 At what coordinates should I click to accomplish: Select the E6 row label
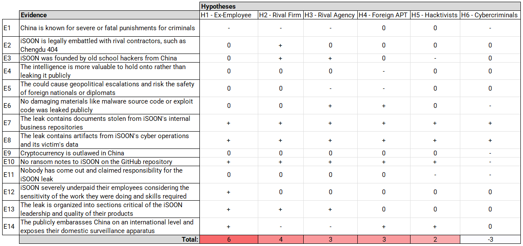11,106
